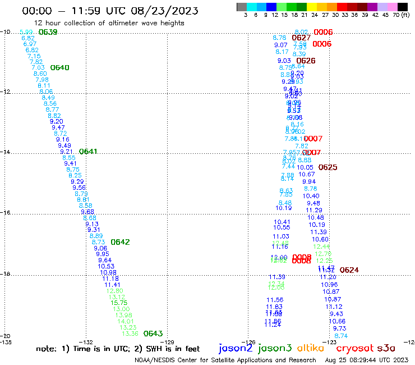Click the wave height value 15.75
This screenshot has height=365, width=415.
click(x=119, y=303)
